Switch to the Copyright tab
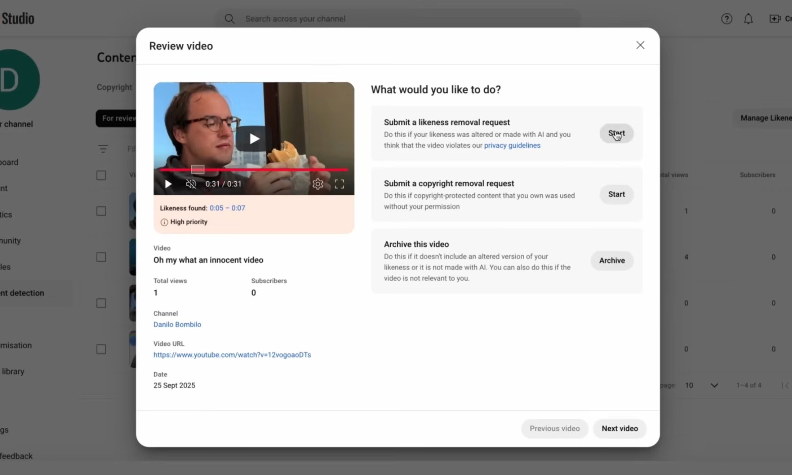 (x=114, y=87)
